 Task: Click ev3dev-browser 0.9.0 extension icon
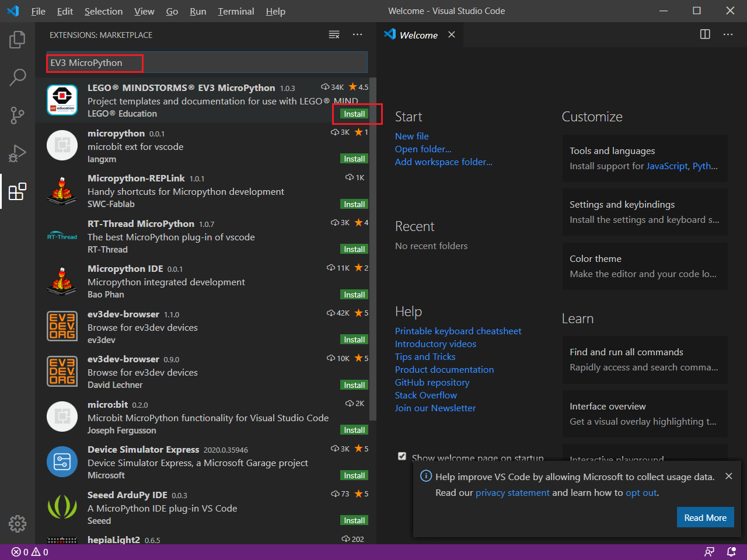point(62,372)
